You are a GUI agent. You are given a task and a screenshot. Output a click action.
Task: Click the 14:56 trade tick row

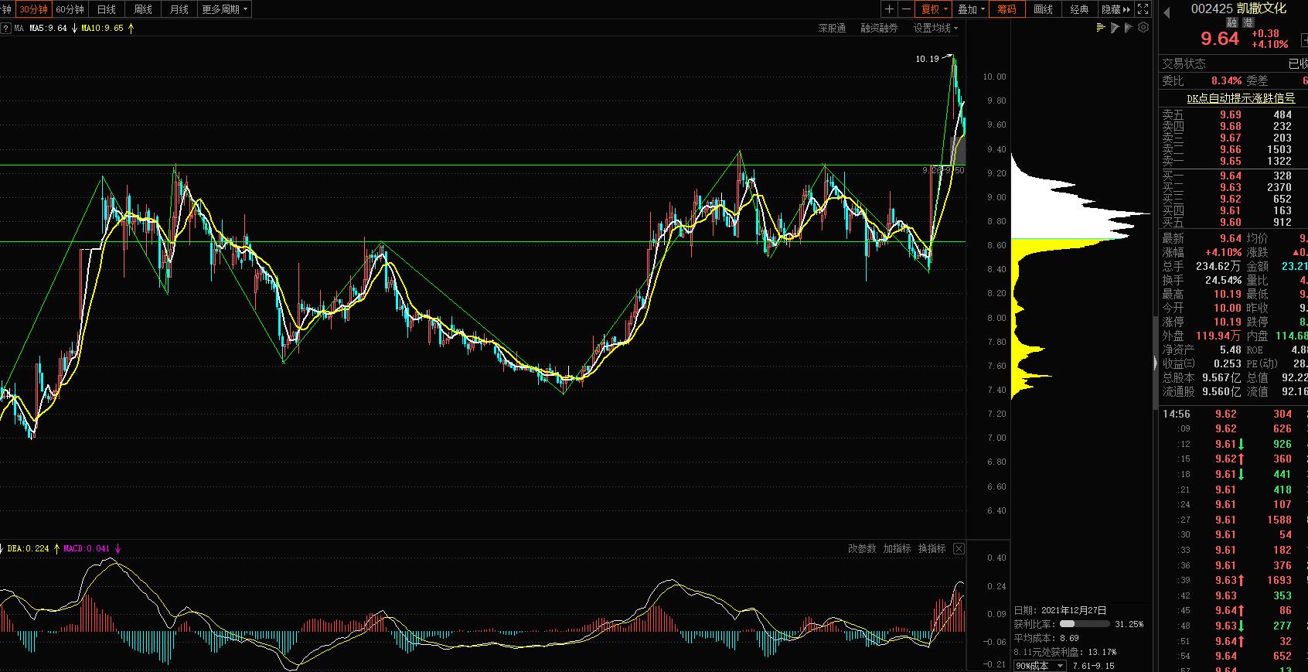tap(1232, 414)
